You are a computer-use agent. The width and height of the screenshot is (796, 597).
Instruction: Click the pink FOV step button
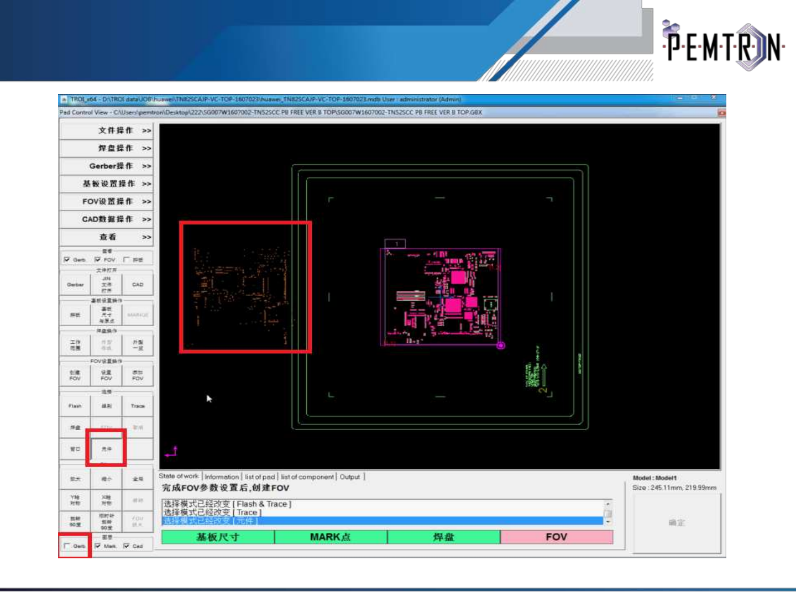tap(556, 537)
